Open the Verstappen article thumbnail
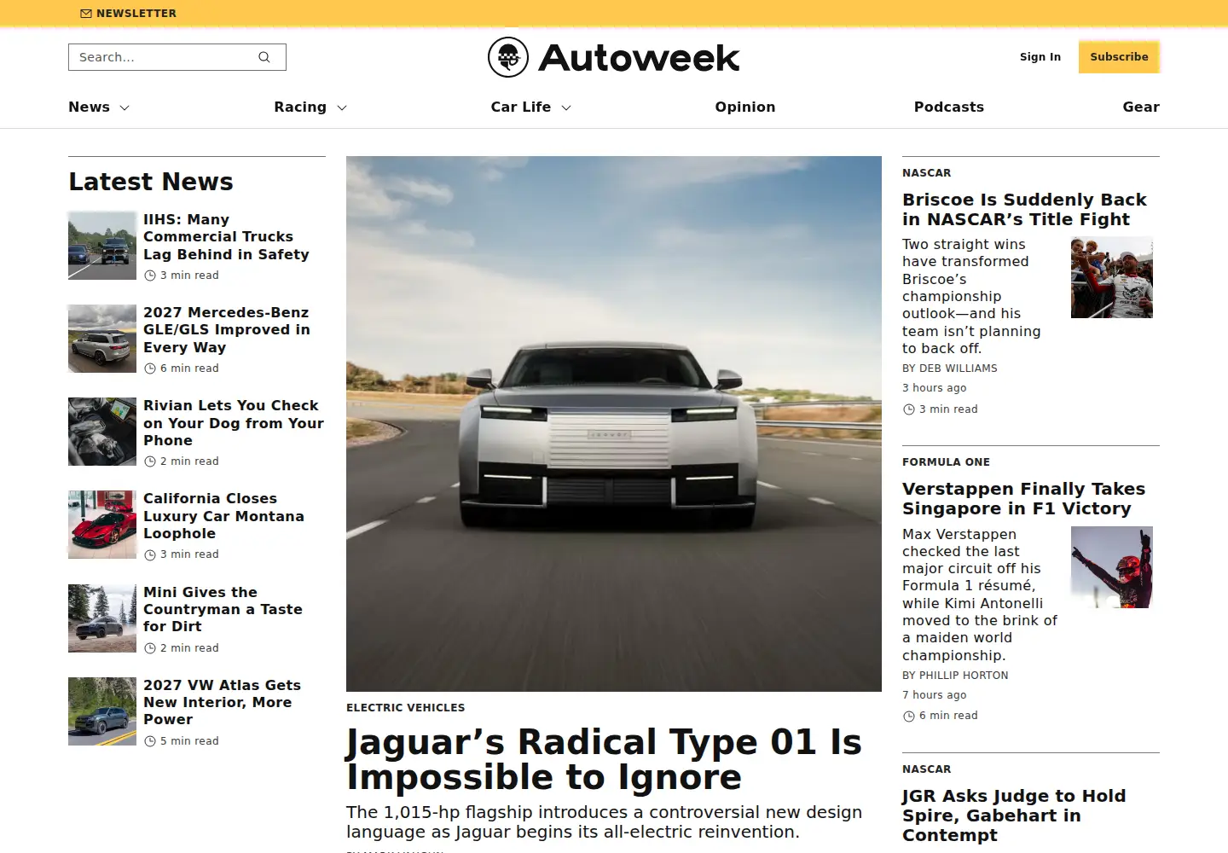Image resolution: width=1228 pixels, height=853 pixels. [x=1112, y=567]
